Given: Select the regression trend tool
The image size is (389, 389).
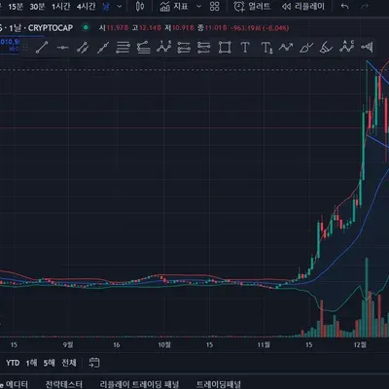Looking at the screenshot, I should coord(103,48).
